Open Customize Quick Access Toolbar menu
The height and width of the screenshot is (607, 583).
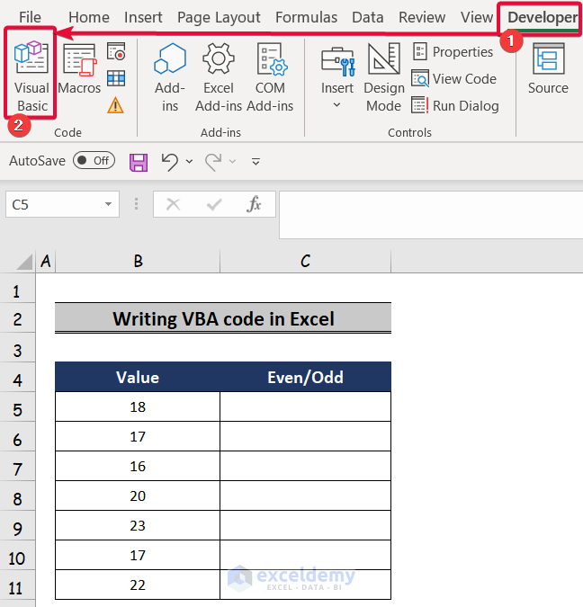pyautogui.click(x=256, y=162)
